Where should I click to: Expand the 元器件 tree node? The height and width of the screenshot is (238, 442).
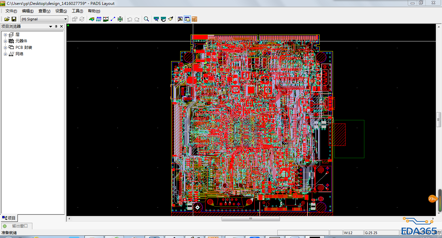click(x=5, y=41)
